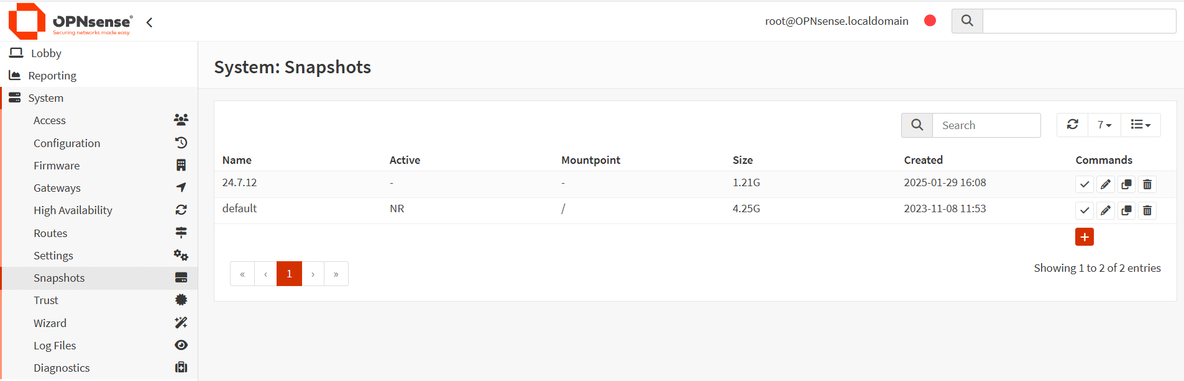Delete the 24.7.12 snapshot with trash icon
Viewport: 1184px width, 381px height.
click(1147, 184)
